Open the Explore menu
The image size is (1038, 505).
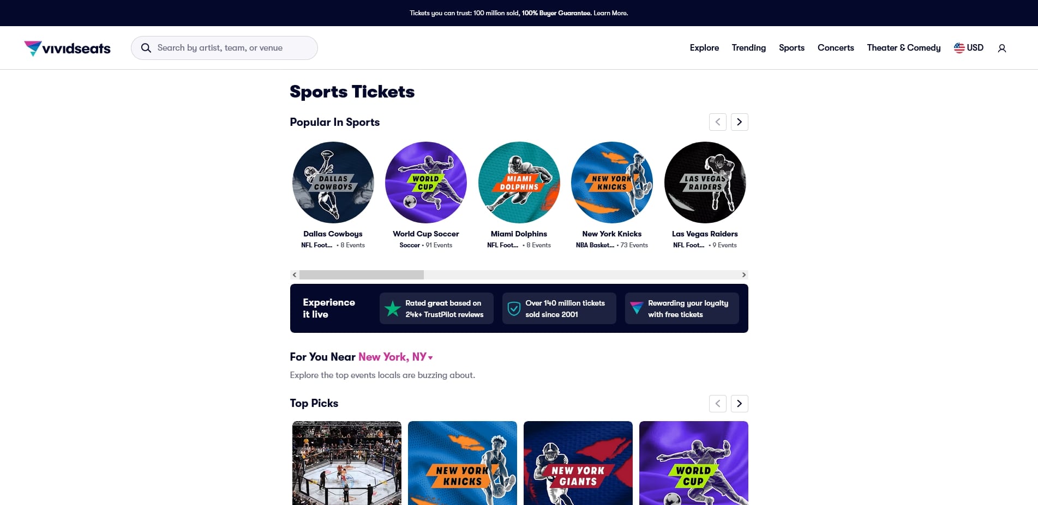[704, 48]
